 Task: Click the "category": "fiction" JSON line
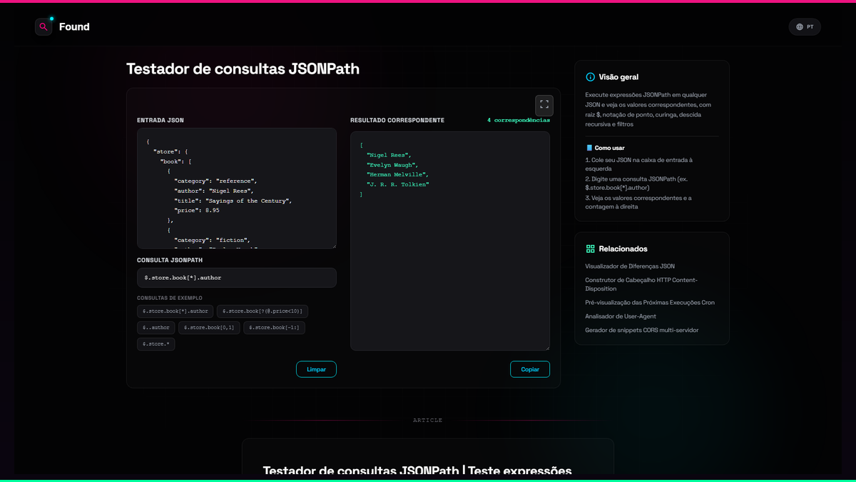click(x=212, y=241)
